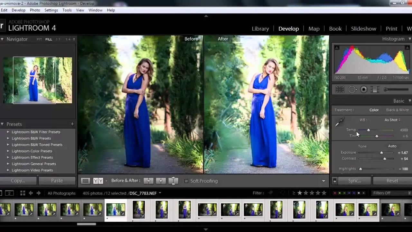Screen dimensions: 412x232
Task: Expand Lightroom Color Presets folder
Action: click(x=8, y=151)
